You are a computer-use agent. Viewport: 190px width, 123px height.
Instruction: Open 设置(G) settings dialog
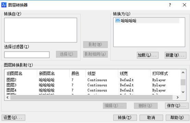[x=13, y=118]
